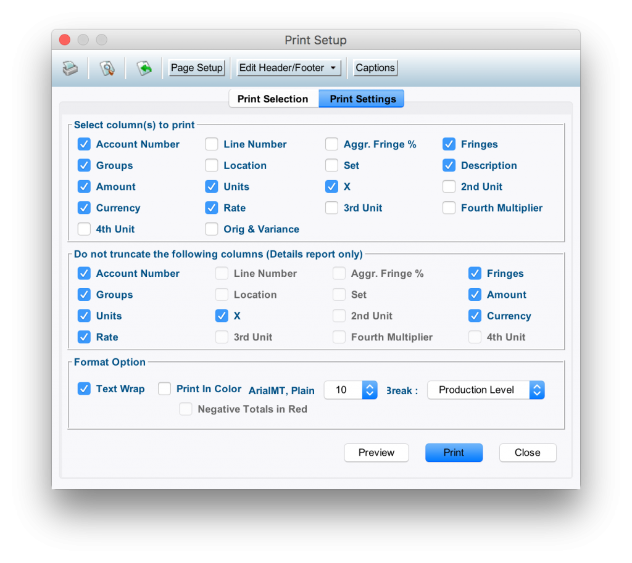632x563 pixels.
Task: Open Page Setup from the toolbar
Action: coord(196,68)
